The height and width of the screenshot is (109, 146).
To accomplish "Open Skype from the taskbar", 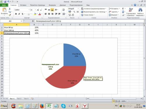I will coord(63,106).
